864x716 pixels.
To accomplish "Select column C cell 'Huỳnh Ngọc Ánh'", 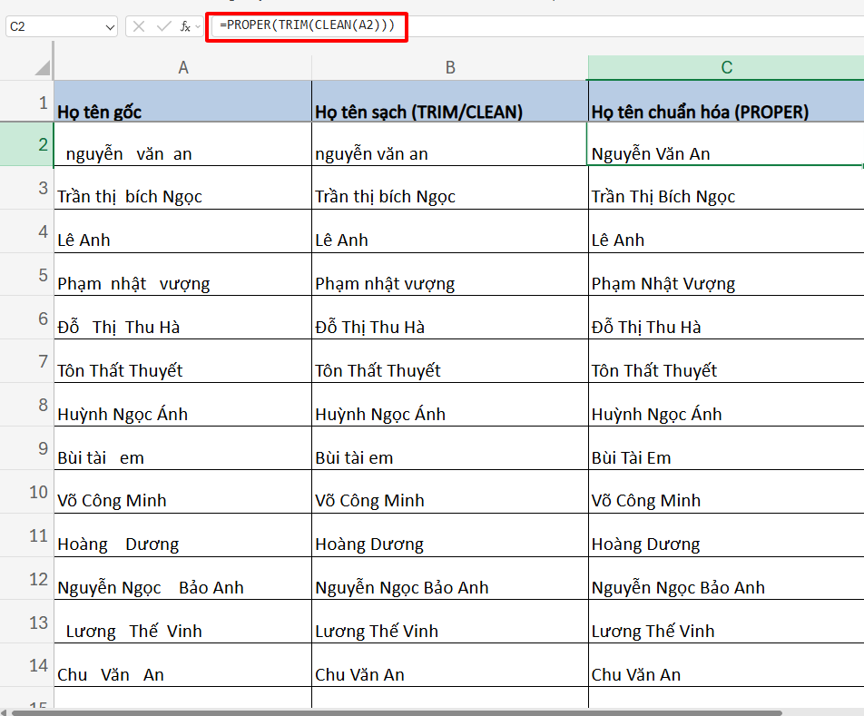I will coord(726,404).
